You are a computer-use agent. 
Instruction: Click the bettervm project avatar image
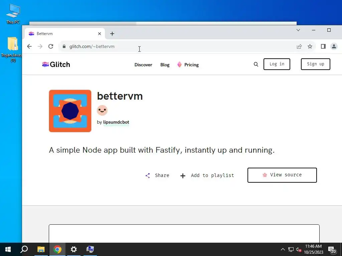point(70,111)
